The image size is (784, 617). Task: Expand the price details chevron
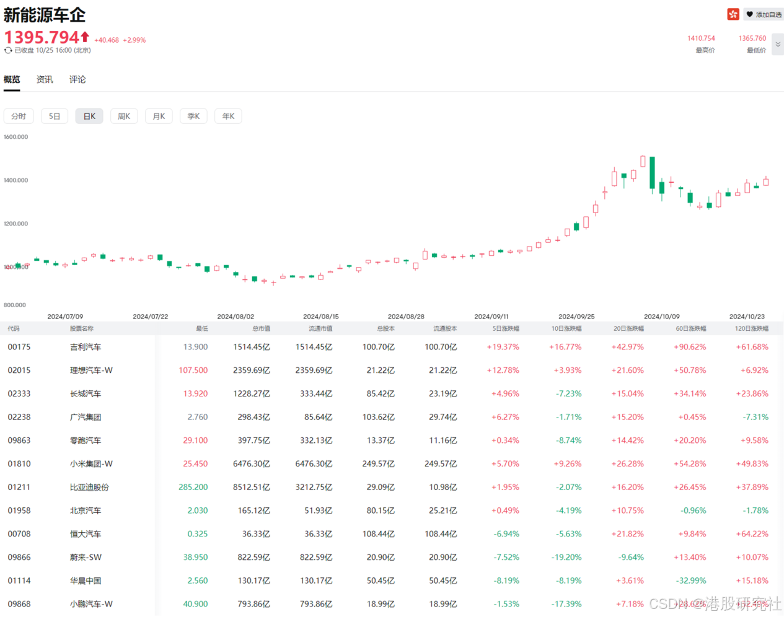tap(778, 45)
